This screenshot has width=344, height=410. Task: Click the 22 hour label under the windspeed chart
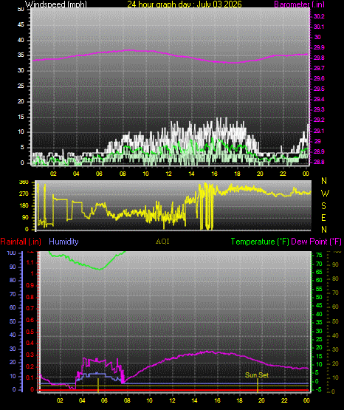[283, 174]
